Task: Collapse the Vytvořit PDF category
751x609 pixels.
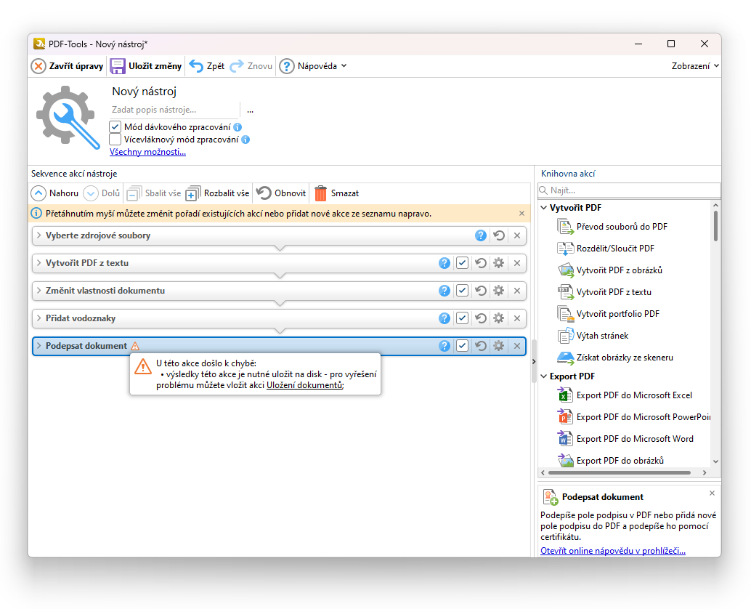Action: (543, 208)
